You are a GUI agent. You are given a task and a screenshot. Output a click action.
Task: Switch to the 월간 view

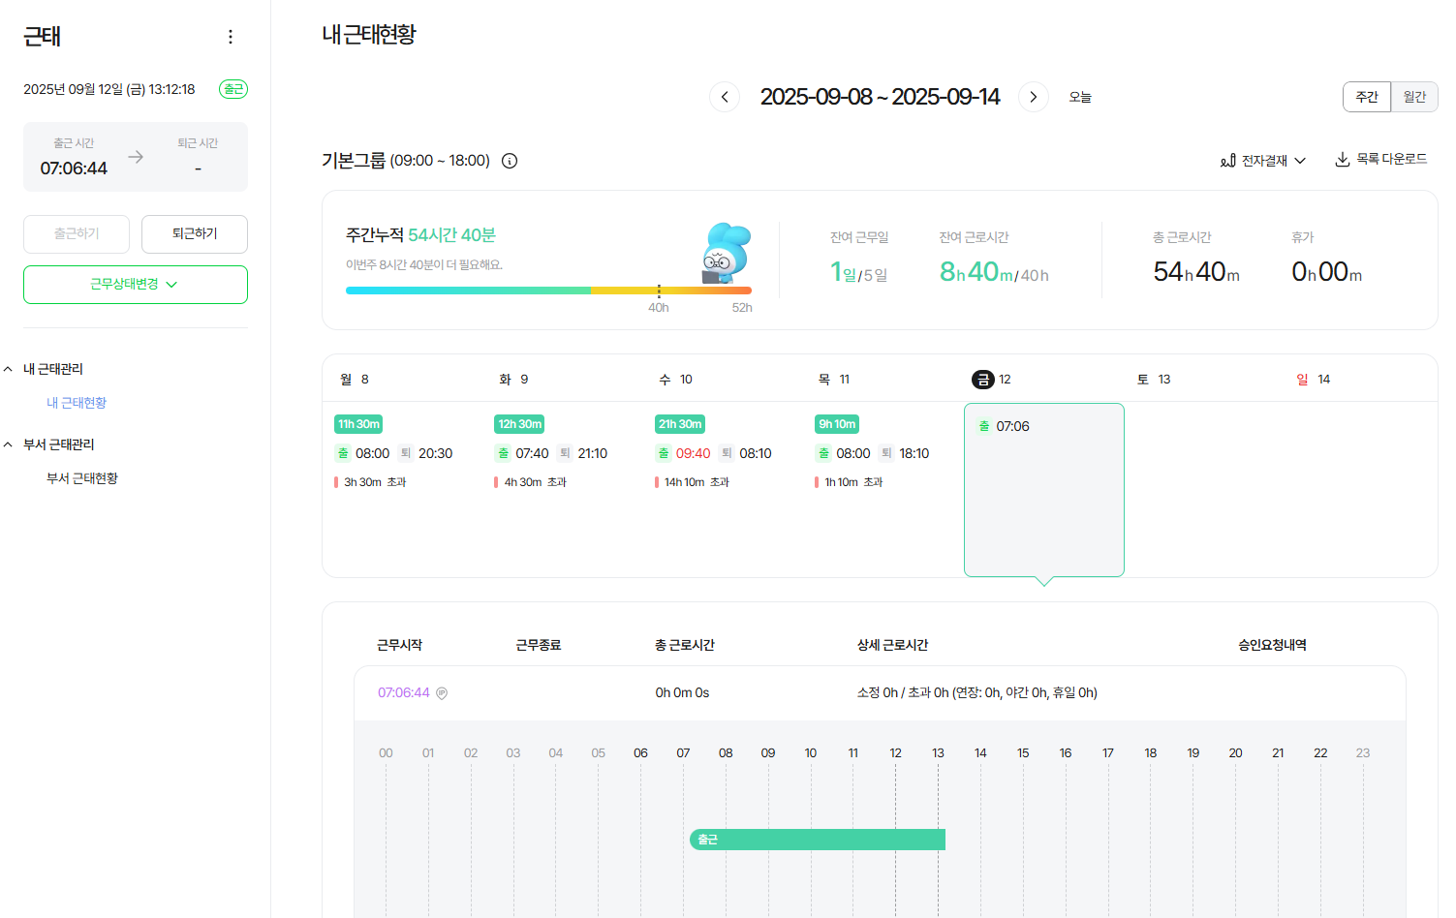point(1414,97)
